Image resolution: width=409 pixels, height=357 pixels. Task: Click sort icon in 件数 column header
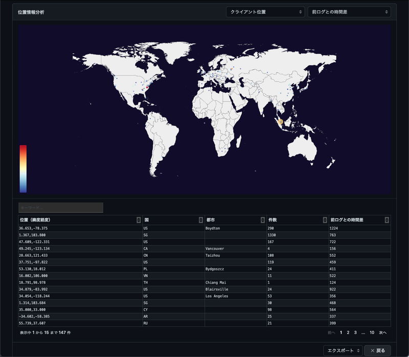coord(325,220)
